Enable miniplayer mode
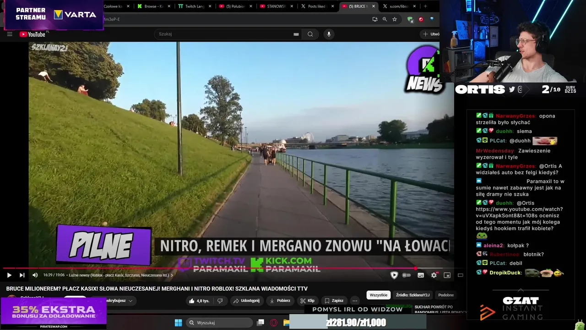The height and width of the screenshot is (330, 586). (x=447, y=275)
